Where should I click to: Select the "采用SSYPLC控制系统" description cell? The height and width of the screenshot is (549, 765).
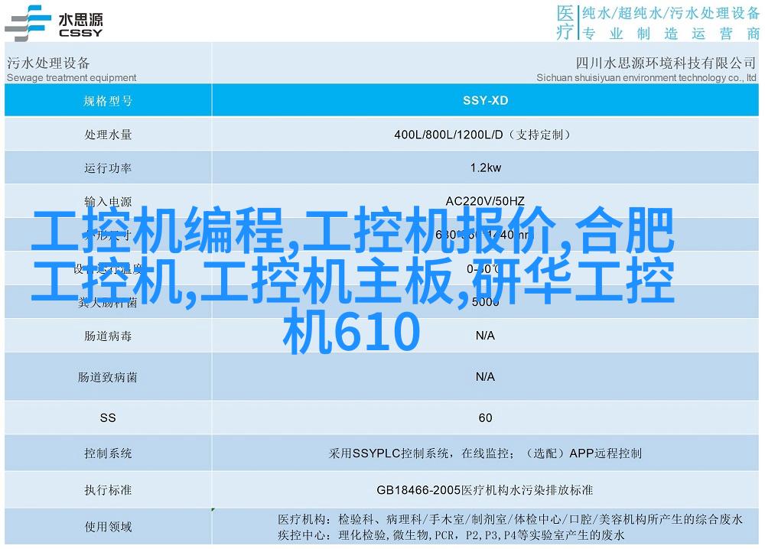coord(485,453)
